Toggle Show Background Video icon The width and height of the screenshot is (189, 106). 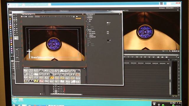click(77, 16)
